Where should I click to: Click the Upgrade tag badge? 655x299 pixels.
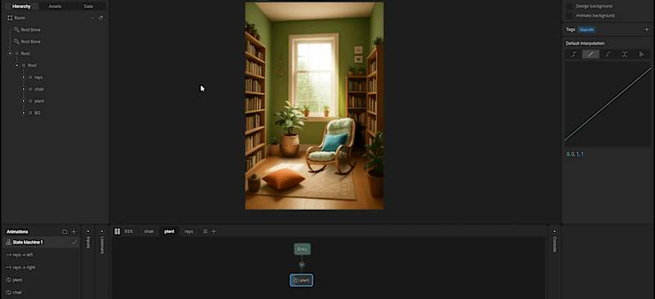(586, 29)
